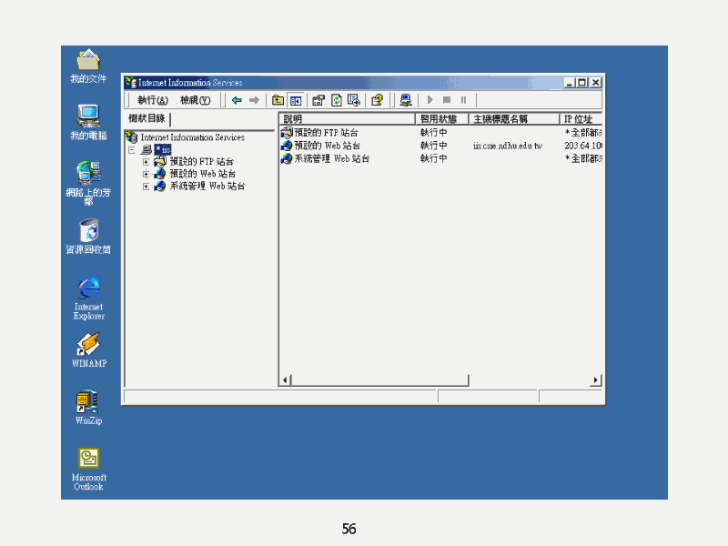The height and width of the screenshot is (546, 728).
Task: Open 網路上的芳鄰 desktop icon
Action: pos(88,184)
